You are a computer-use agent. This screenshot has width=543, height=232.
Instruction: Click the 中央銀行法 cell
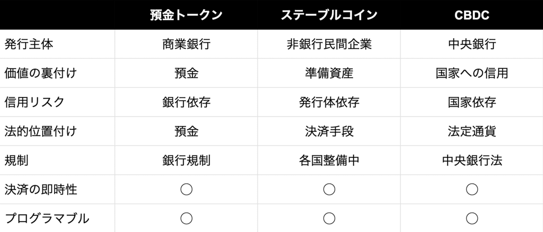[x=472, y=161]
